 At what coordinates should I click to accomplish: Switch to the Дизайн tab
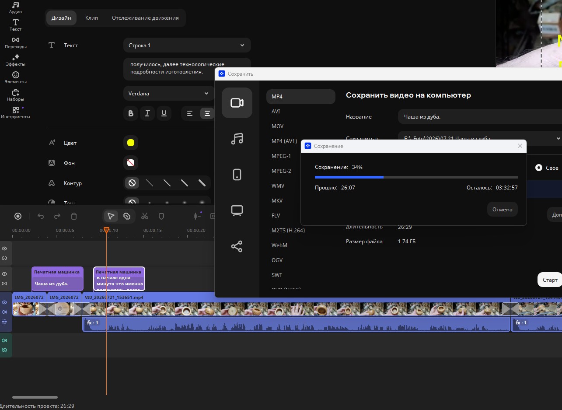click(61, 18)
